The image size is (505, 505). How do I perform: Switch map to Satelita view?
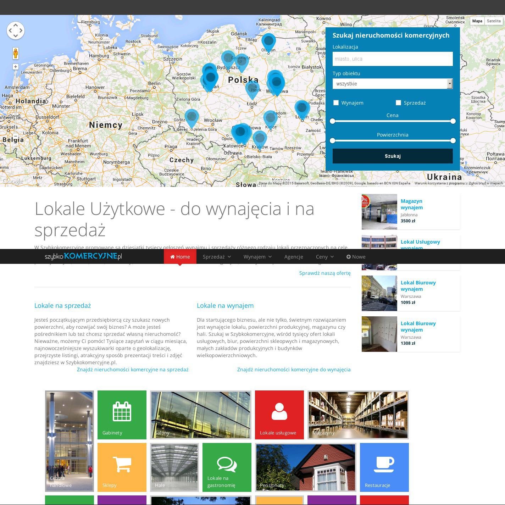coord(494,21)
